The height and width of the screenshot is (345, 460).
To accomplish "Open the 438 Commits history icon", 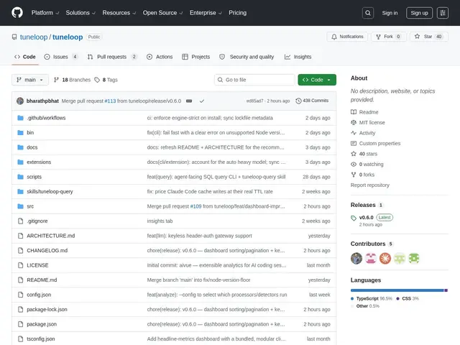I will pos(298,101).
